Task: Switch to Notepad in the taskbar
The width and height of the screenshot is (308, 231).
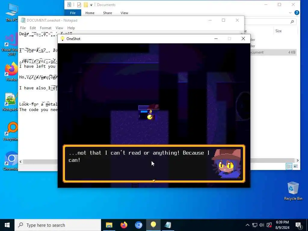Action: pos(168,225)
